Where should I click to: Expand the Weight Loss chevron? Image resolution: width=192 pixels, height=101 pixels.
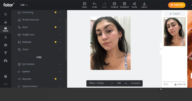60,35
